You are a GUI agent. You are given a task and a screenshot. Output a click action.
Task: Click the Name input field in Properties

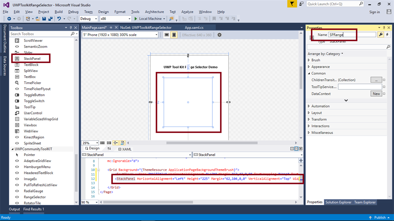click(x=352, y=35)
